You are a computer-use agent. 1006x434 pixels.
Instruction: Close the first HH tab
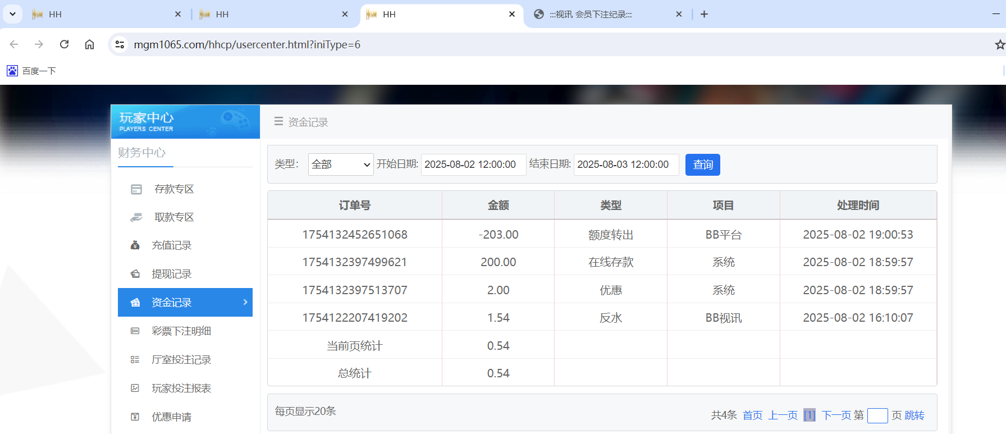(x=178, y=14)
